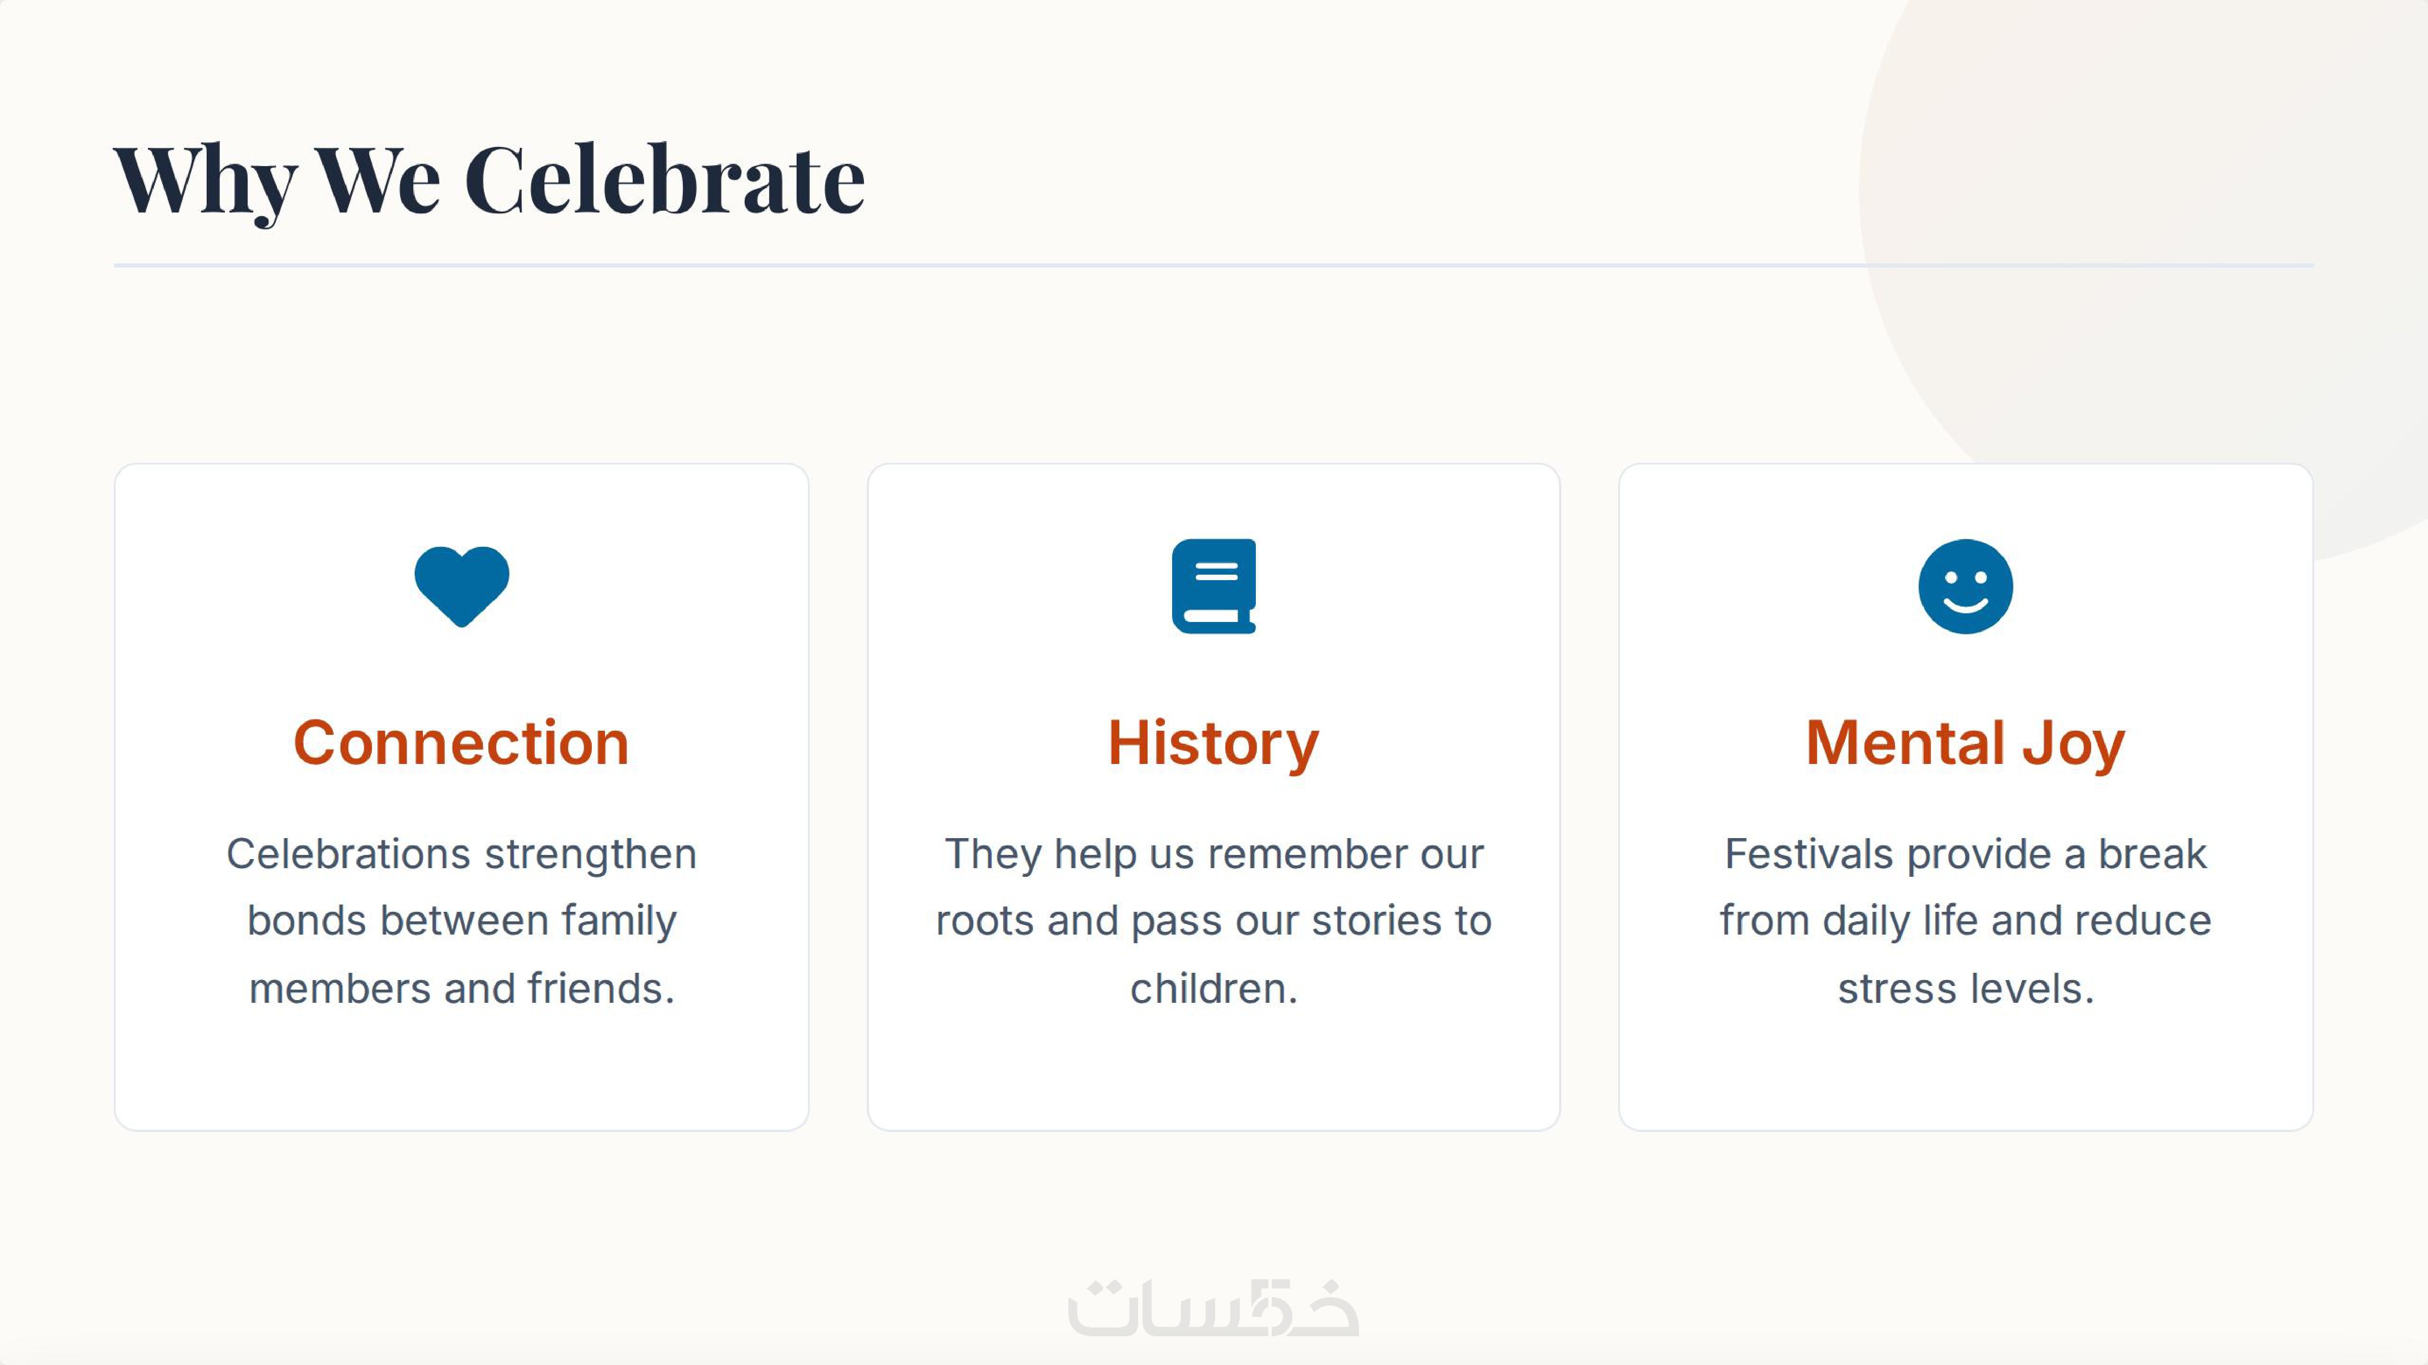Click the heart icon above Connection
This screenshot has width=2428, height=1365.
(x=462, y=585)
